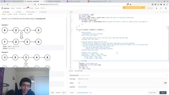This screenshot has height=95, width=169.
Task: Click the thumbs-up like icon on the problem
Action: click(x=8, y=14)
